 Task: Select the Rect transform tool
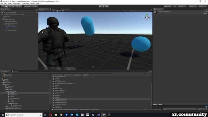[17, 6]
